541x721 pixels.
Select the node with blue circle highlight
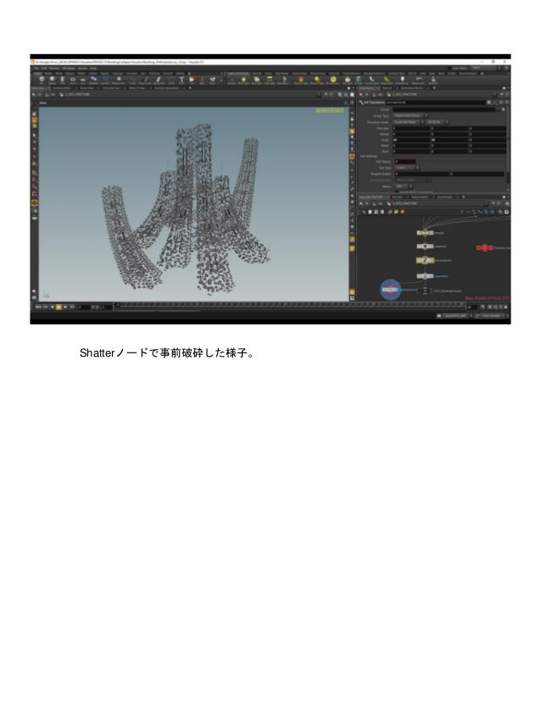tap(390, 289)
